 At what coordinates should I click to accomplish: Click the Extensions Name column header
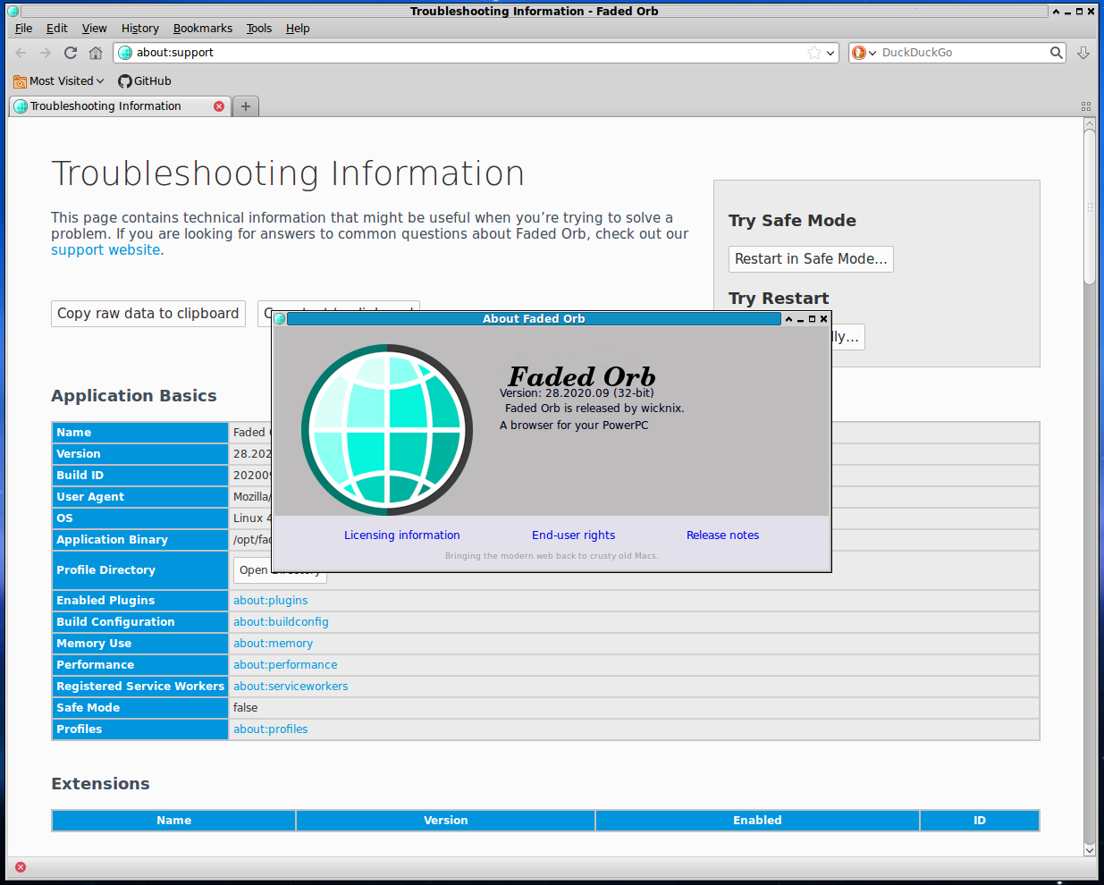tap(174, 821)
